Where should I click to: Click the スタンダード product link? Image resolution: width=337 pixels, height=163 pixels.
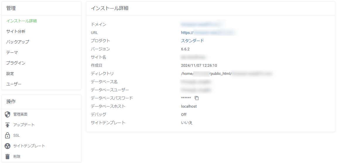point(193,41)
